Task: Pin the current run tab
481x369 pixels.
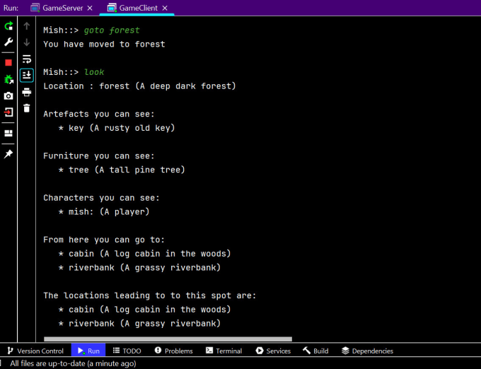Action: tap(8, 154)
